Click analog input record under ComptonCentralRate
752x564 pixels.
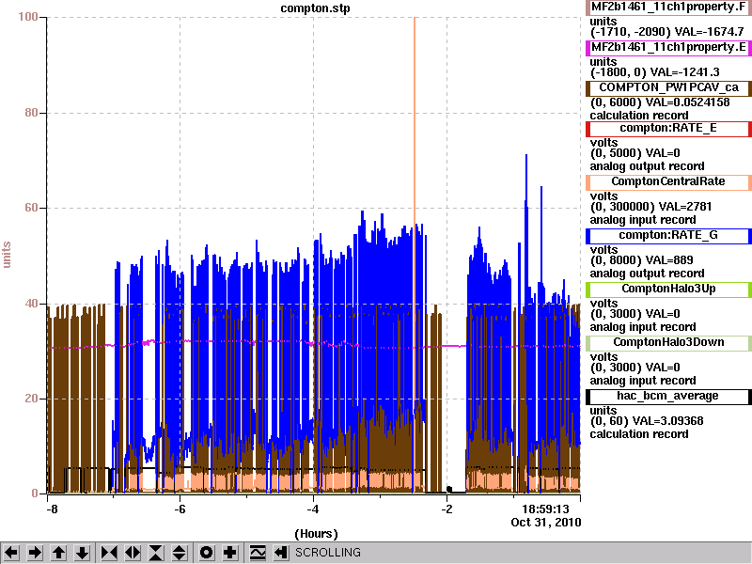coord(643,220)
